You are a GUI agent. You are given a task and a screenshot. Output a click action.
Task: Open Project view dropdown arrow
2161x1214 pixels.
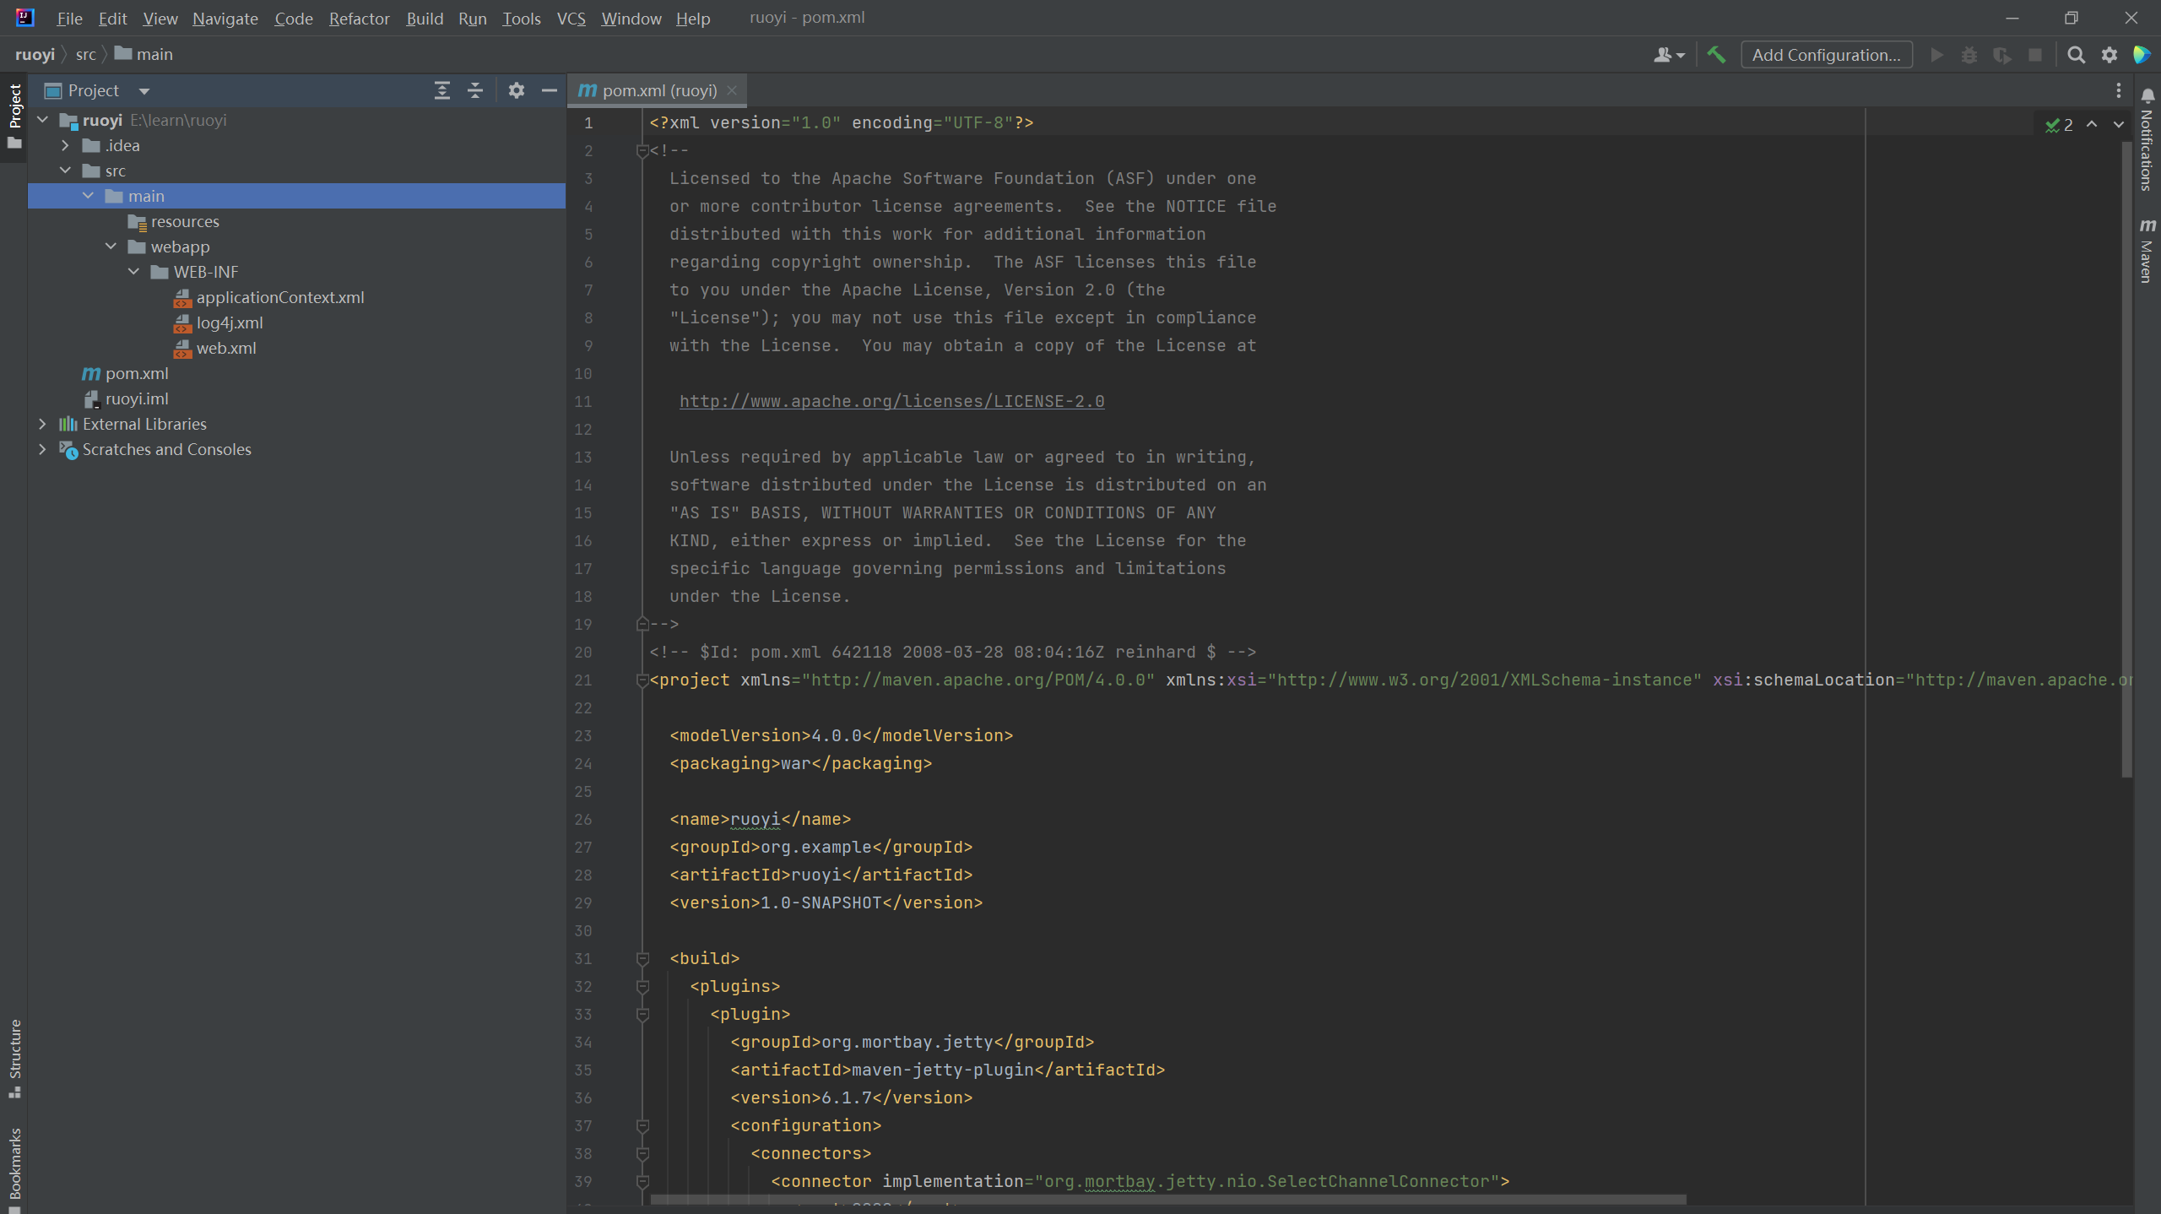(144, 91)
